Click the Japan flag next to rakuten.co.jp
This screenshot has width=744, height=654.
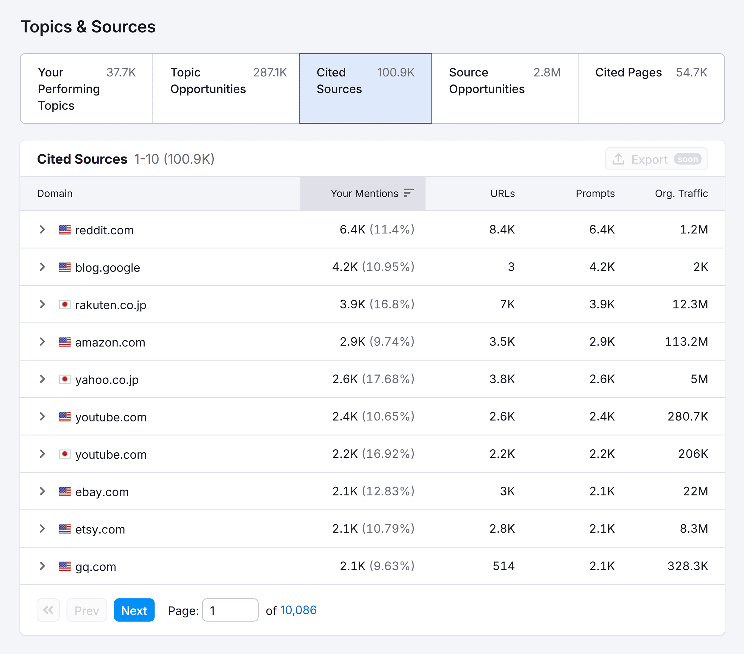tap(65, 305)
